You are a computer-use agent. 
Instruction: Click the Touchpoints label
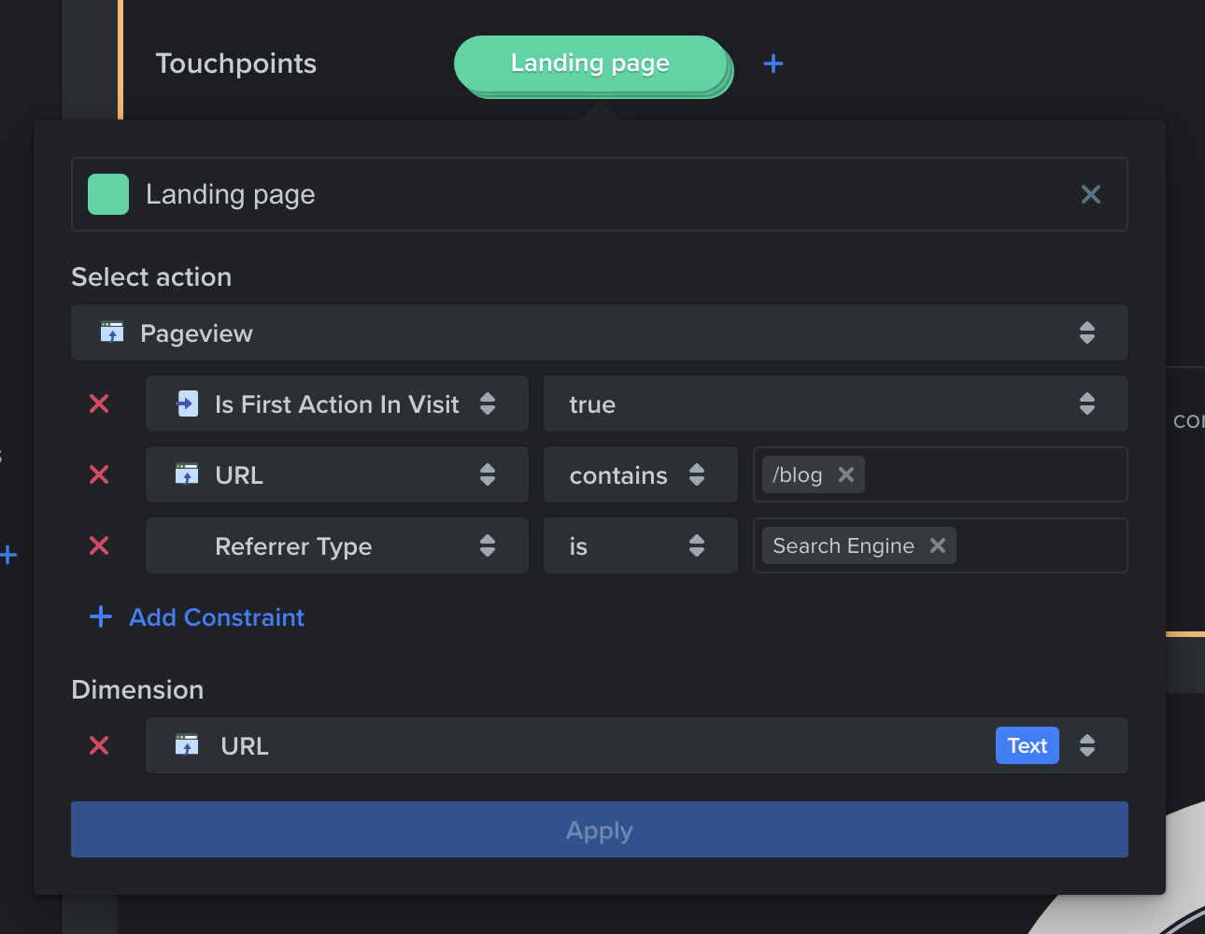[236, 64]
